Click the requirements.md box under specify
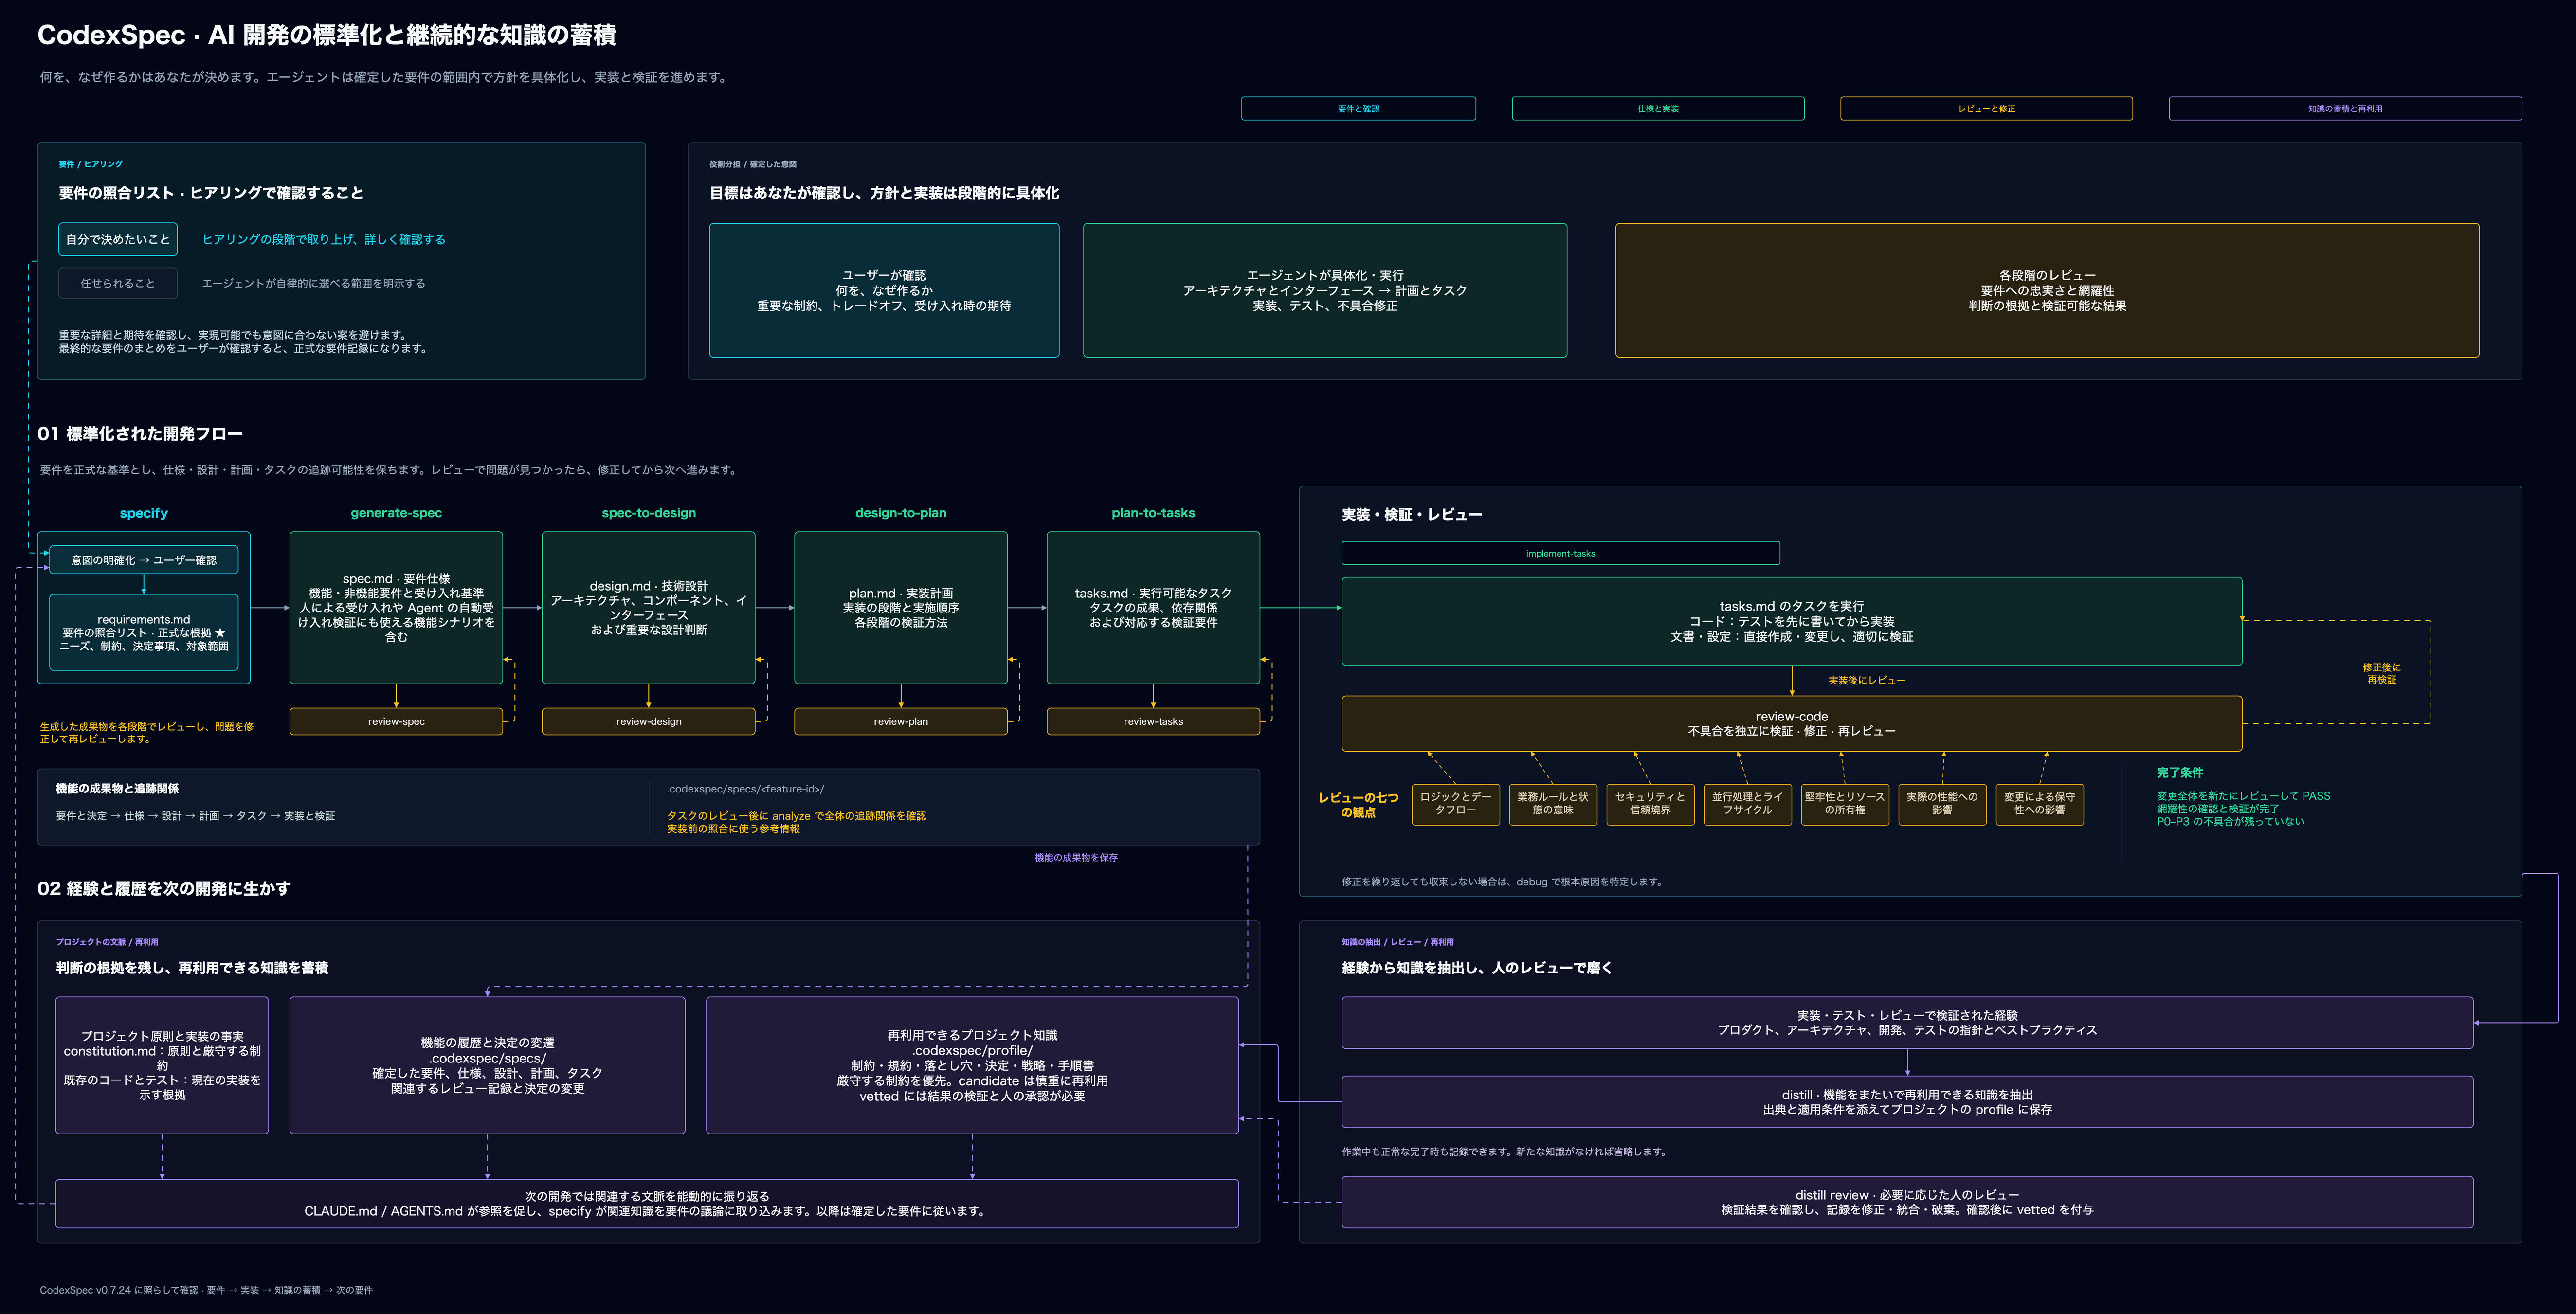The width and height of the screenshot is (2576, 1314). pos(144,633)
